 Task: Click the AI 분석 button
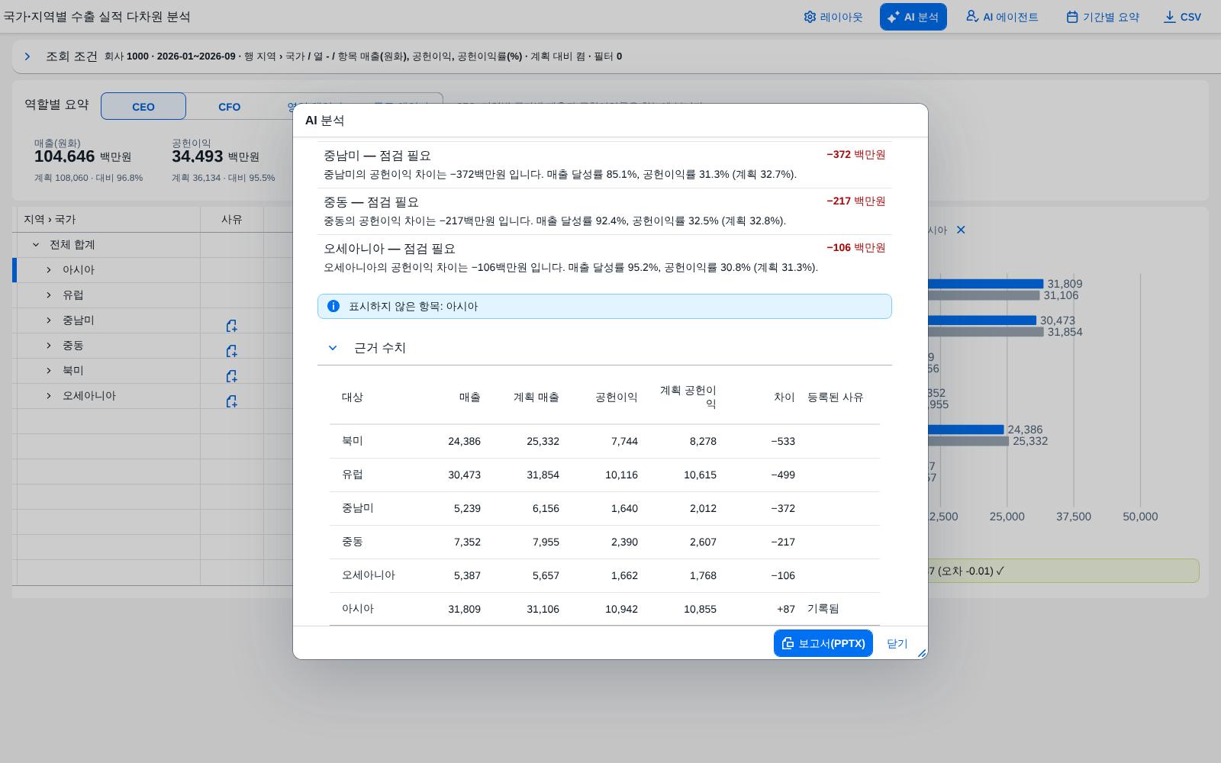pyautogui.click(x=913, y=17)
